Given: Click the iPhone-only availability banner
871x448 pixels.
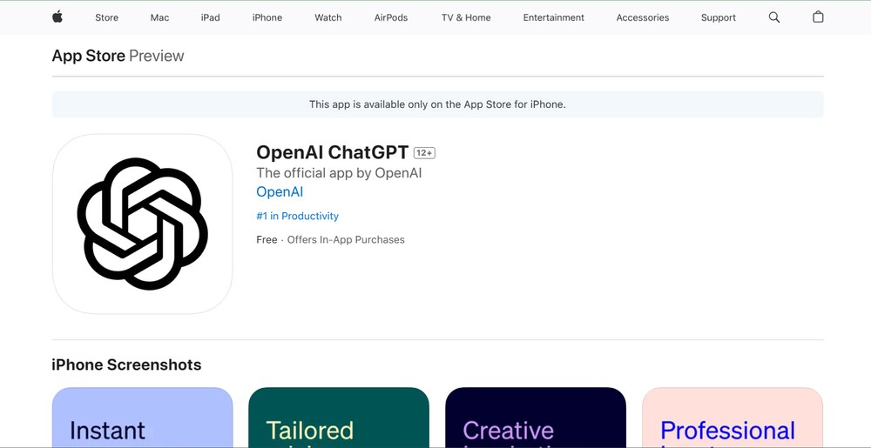Looking at the screenshot, I should pos(438,104).
